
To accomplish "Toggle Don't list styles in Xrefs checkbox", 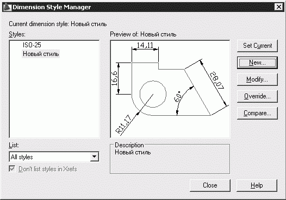I will point(12,169).
